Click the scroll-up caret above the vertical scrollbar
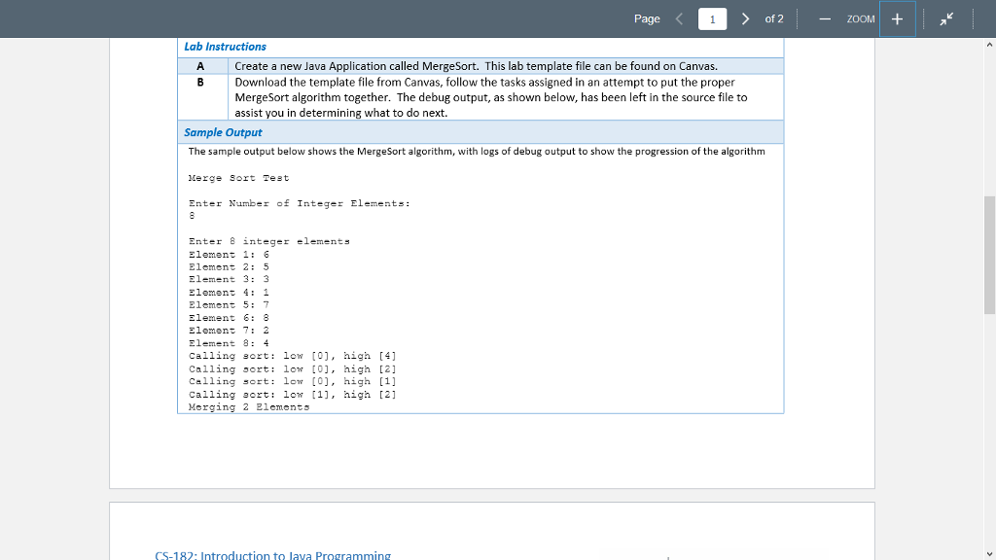The height and width of the screenshot is (560, 996). 989,43
